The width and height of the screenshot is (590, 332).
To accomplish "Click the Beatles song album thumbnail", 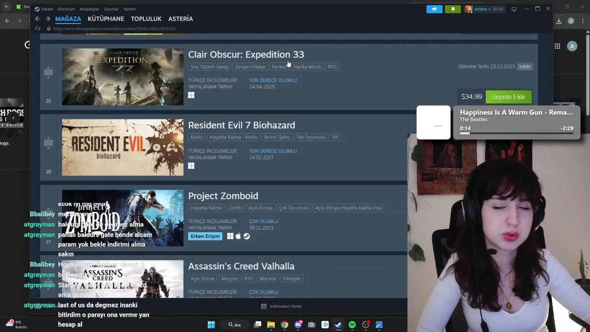I will [433, 122].
